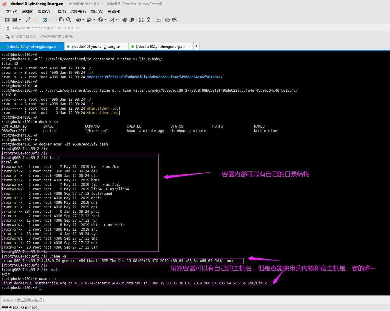Click the NAMES column header

(x=259, y=126)
